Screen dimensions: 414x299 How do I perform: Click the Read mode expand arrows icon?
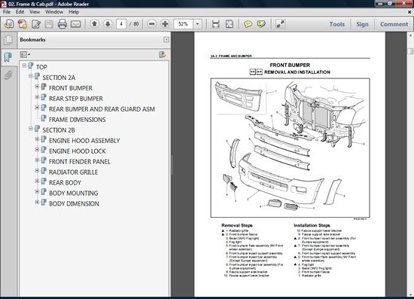(281, 24)
